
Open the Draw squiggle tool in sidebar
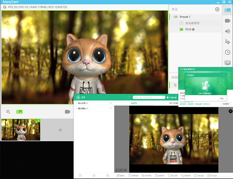coord(227,42)
